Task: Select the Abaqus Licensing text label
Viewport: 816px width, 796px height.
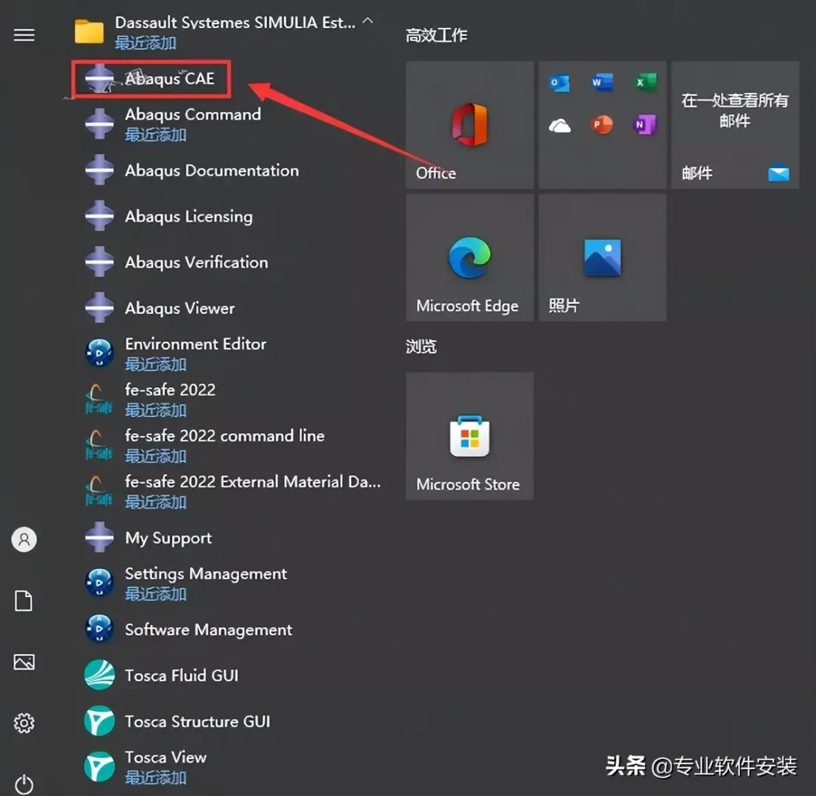Action: click(x=188, y=216)
